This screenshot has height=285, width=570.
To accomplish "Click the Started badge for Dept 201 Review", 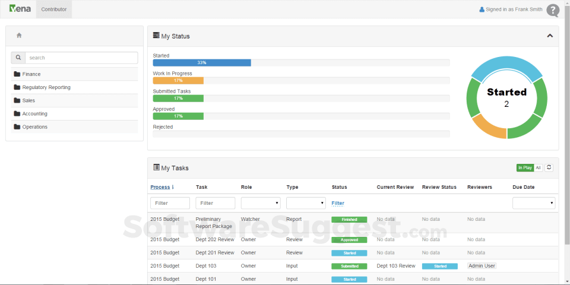I will 349,253.
